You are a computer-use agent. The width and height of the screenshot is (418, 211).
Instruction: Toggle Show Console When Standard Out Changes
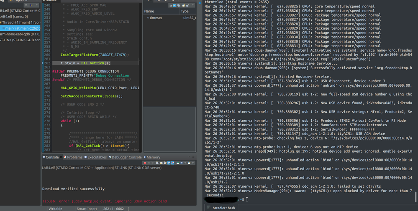point(169,163)
